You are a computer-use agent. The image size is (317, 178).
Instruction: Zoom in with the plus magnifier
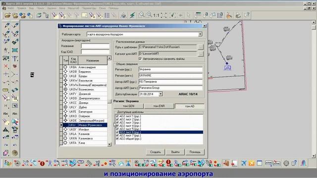pos(149,15)
